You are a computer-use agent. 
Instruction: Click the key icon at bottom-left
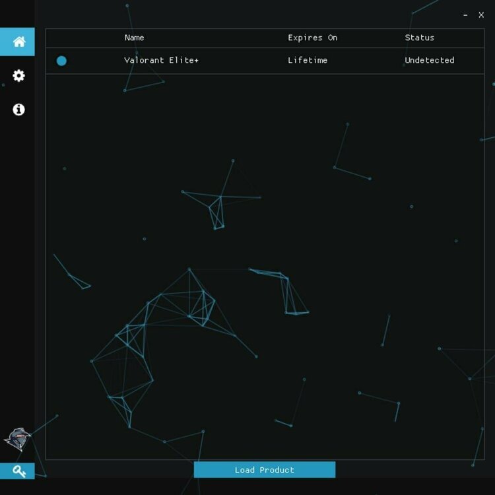coord(18,471)
